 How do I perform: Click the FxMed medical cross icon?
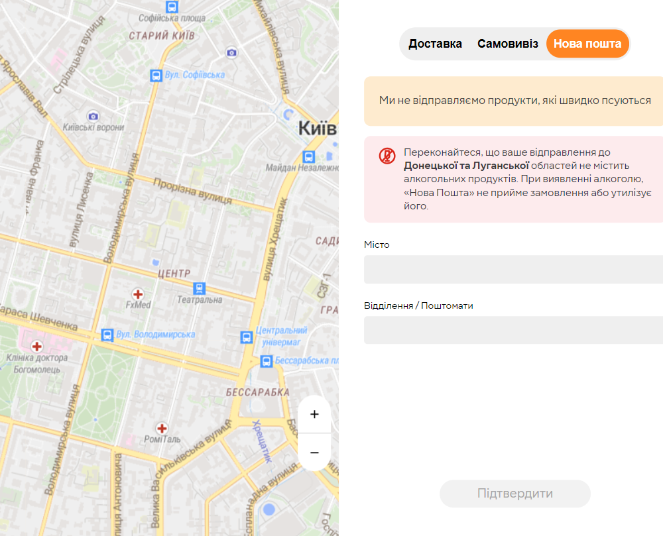click(137, 294)
